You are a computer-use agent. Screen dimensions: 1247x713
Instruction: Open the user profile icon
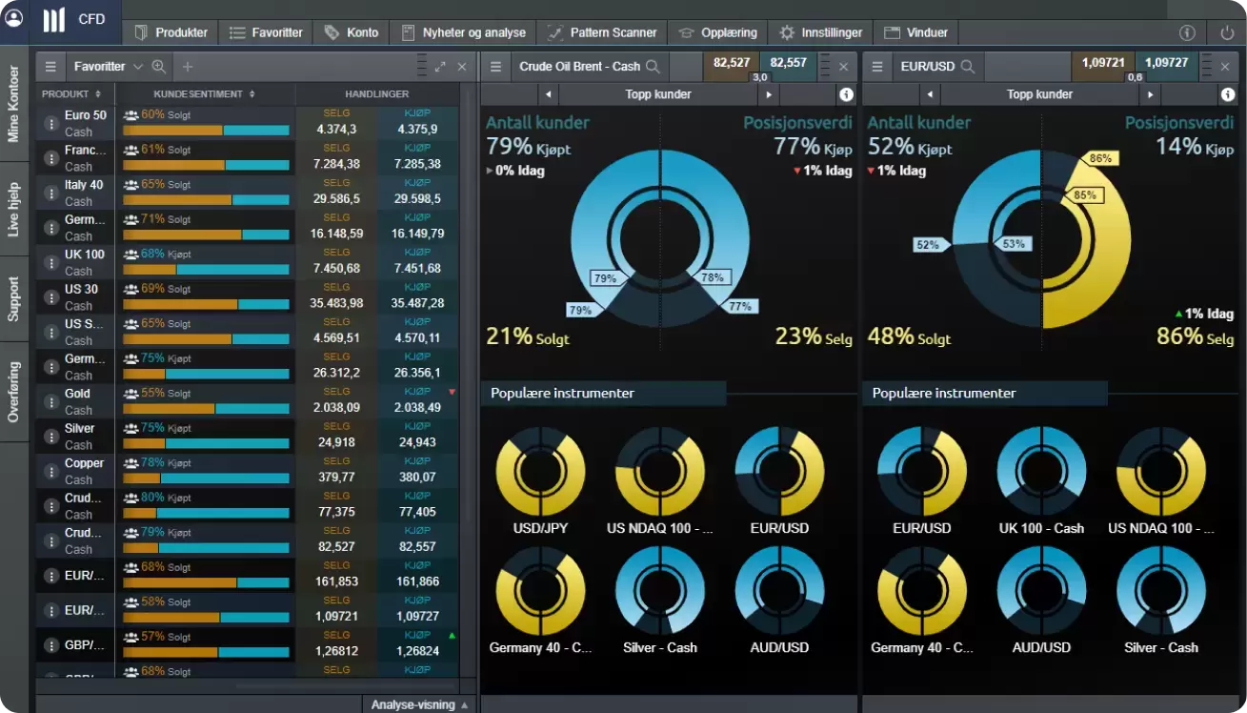(x=14, y=18)
